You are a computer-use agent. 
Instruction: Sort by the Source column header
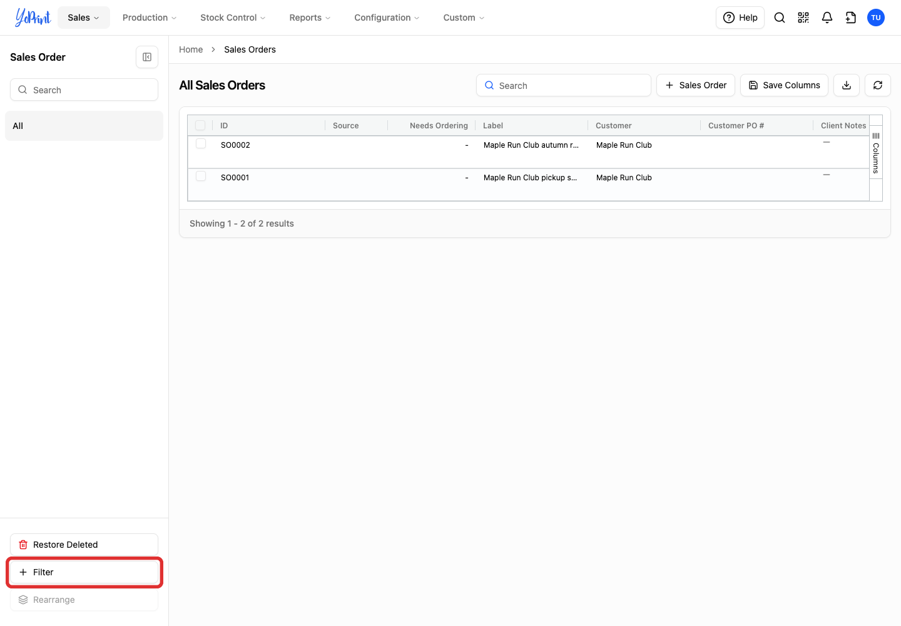(x=356, y=125)
